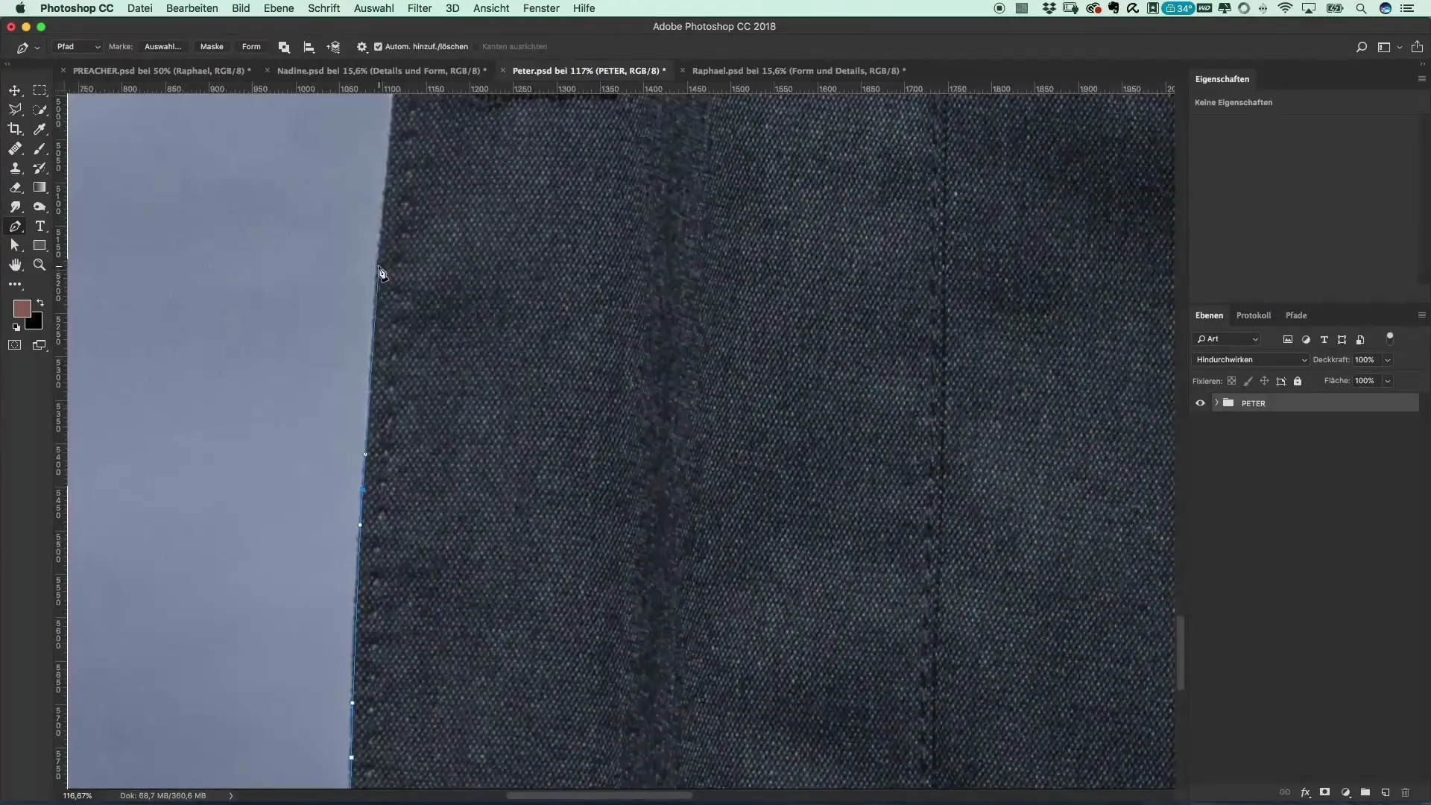This screenshot has height=805, width=1431.
Task: Open the Edit Toolbar three-dots button
Action: [x=15, y=284]
